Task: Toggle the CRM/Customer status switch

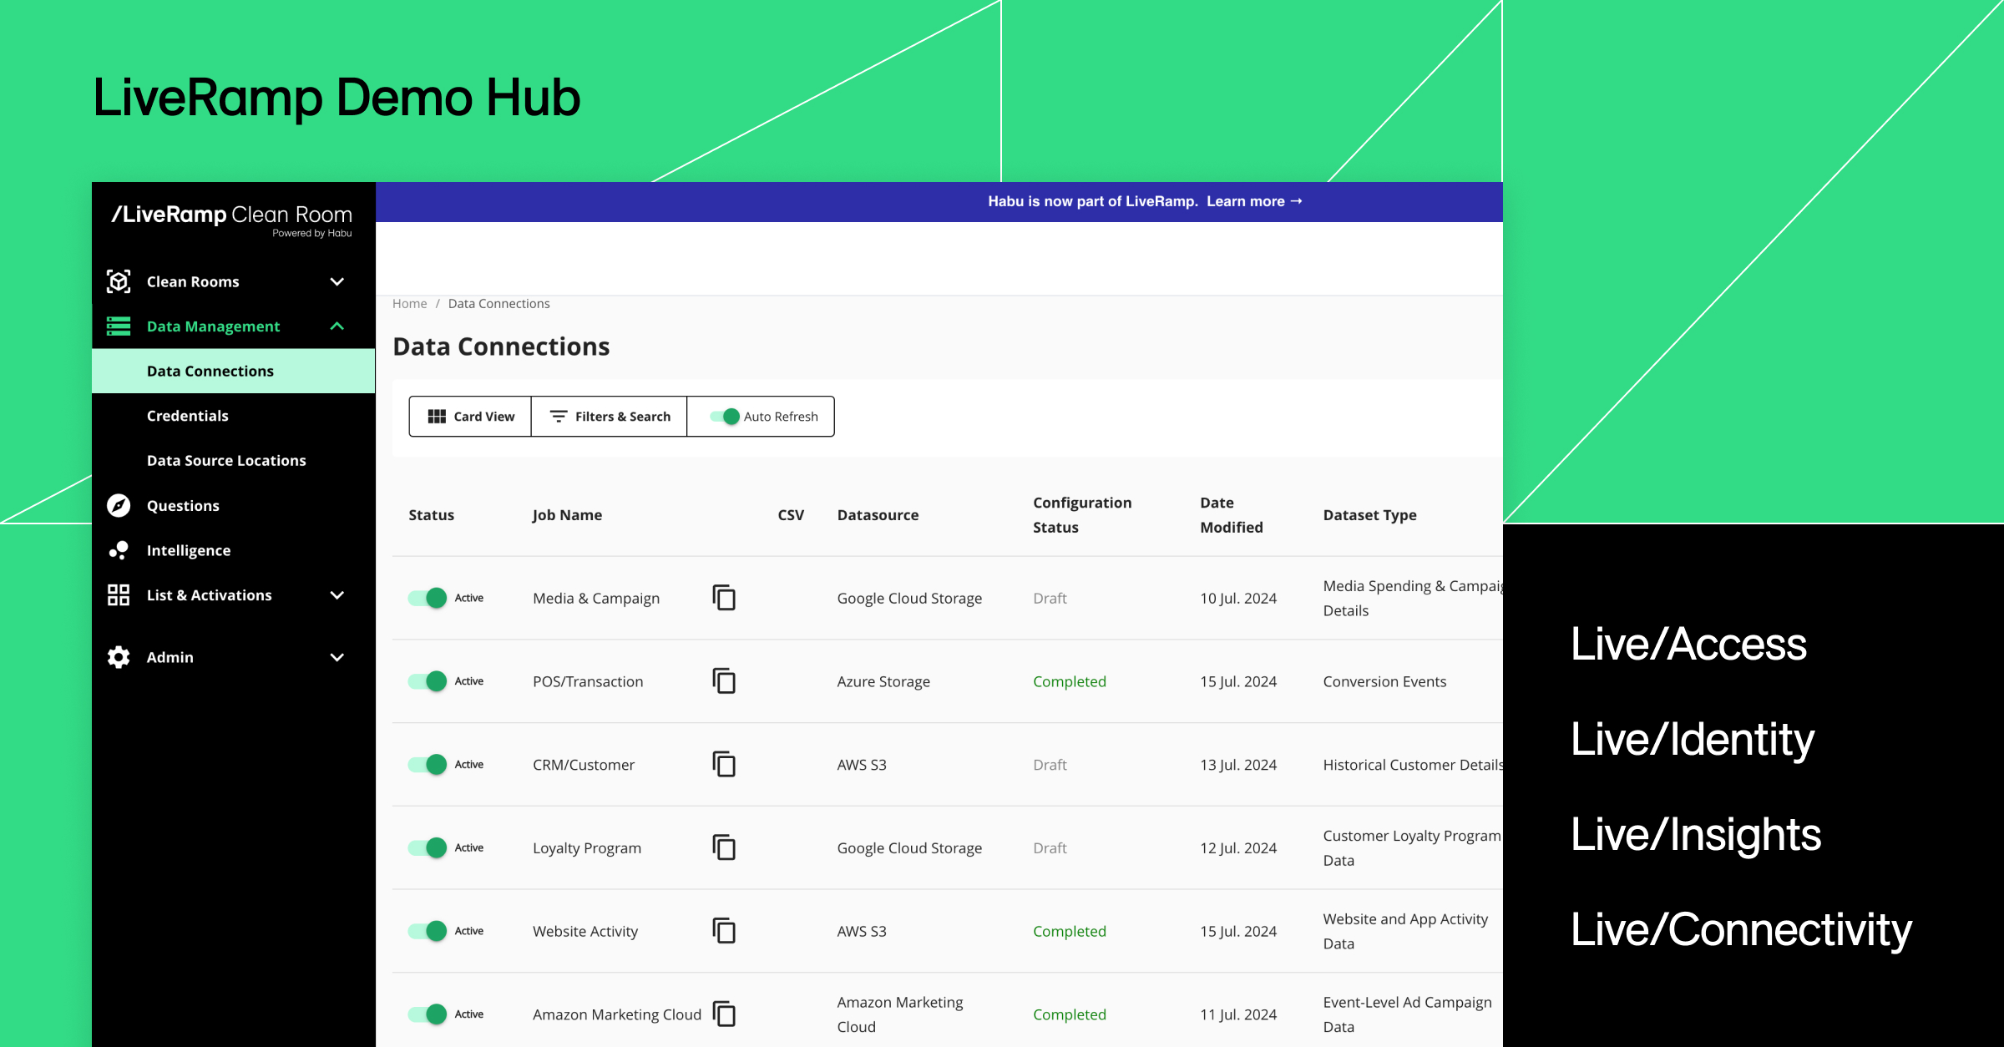Action: pyautogui.click(x=428, y=764)
